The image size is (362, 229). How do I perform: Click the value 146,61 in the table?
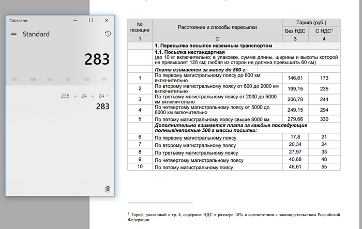coord(295,78)
